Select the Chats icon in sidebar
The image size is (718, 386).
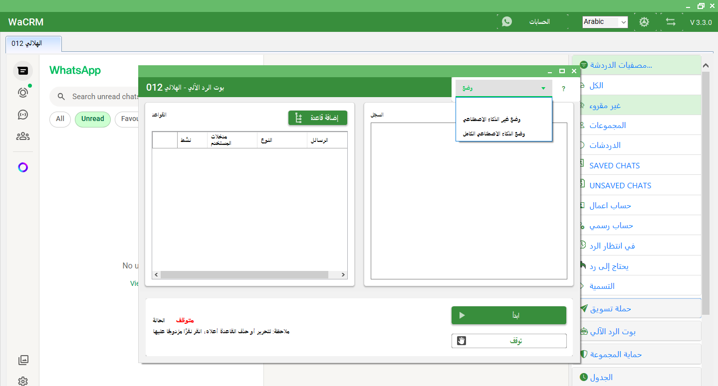tap(23, 71)
